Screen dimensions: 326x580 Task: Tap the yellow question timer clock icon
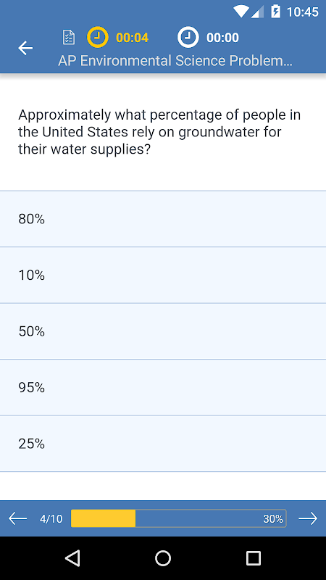click(x=98, y=38)
